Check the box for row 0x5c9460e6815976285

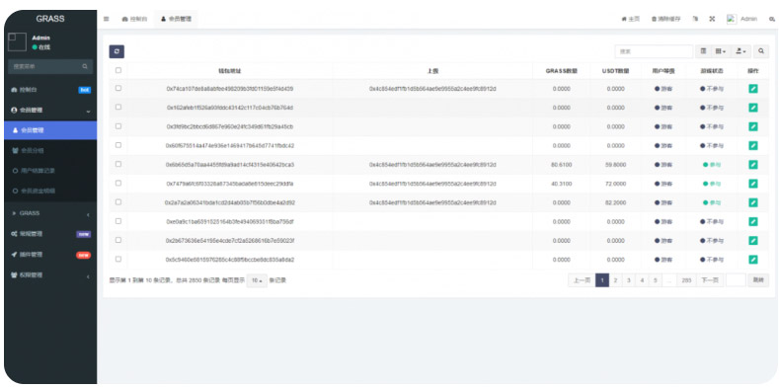[118, 259]
